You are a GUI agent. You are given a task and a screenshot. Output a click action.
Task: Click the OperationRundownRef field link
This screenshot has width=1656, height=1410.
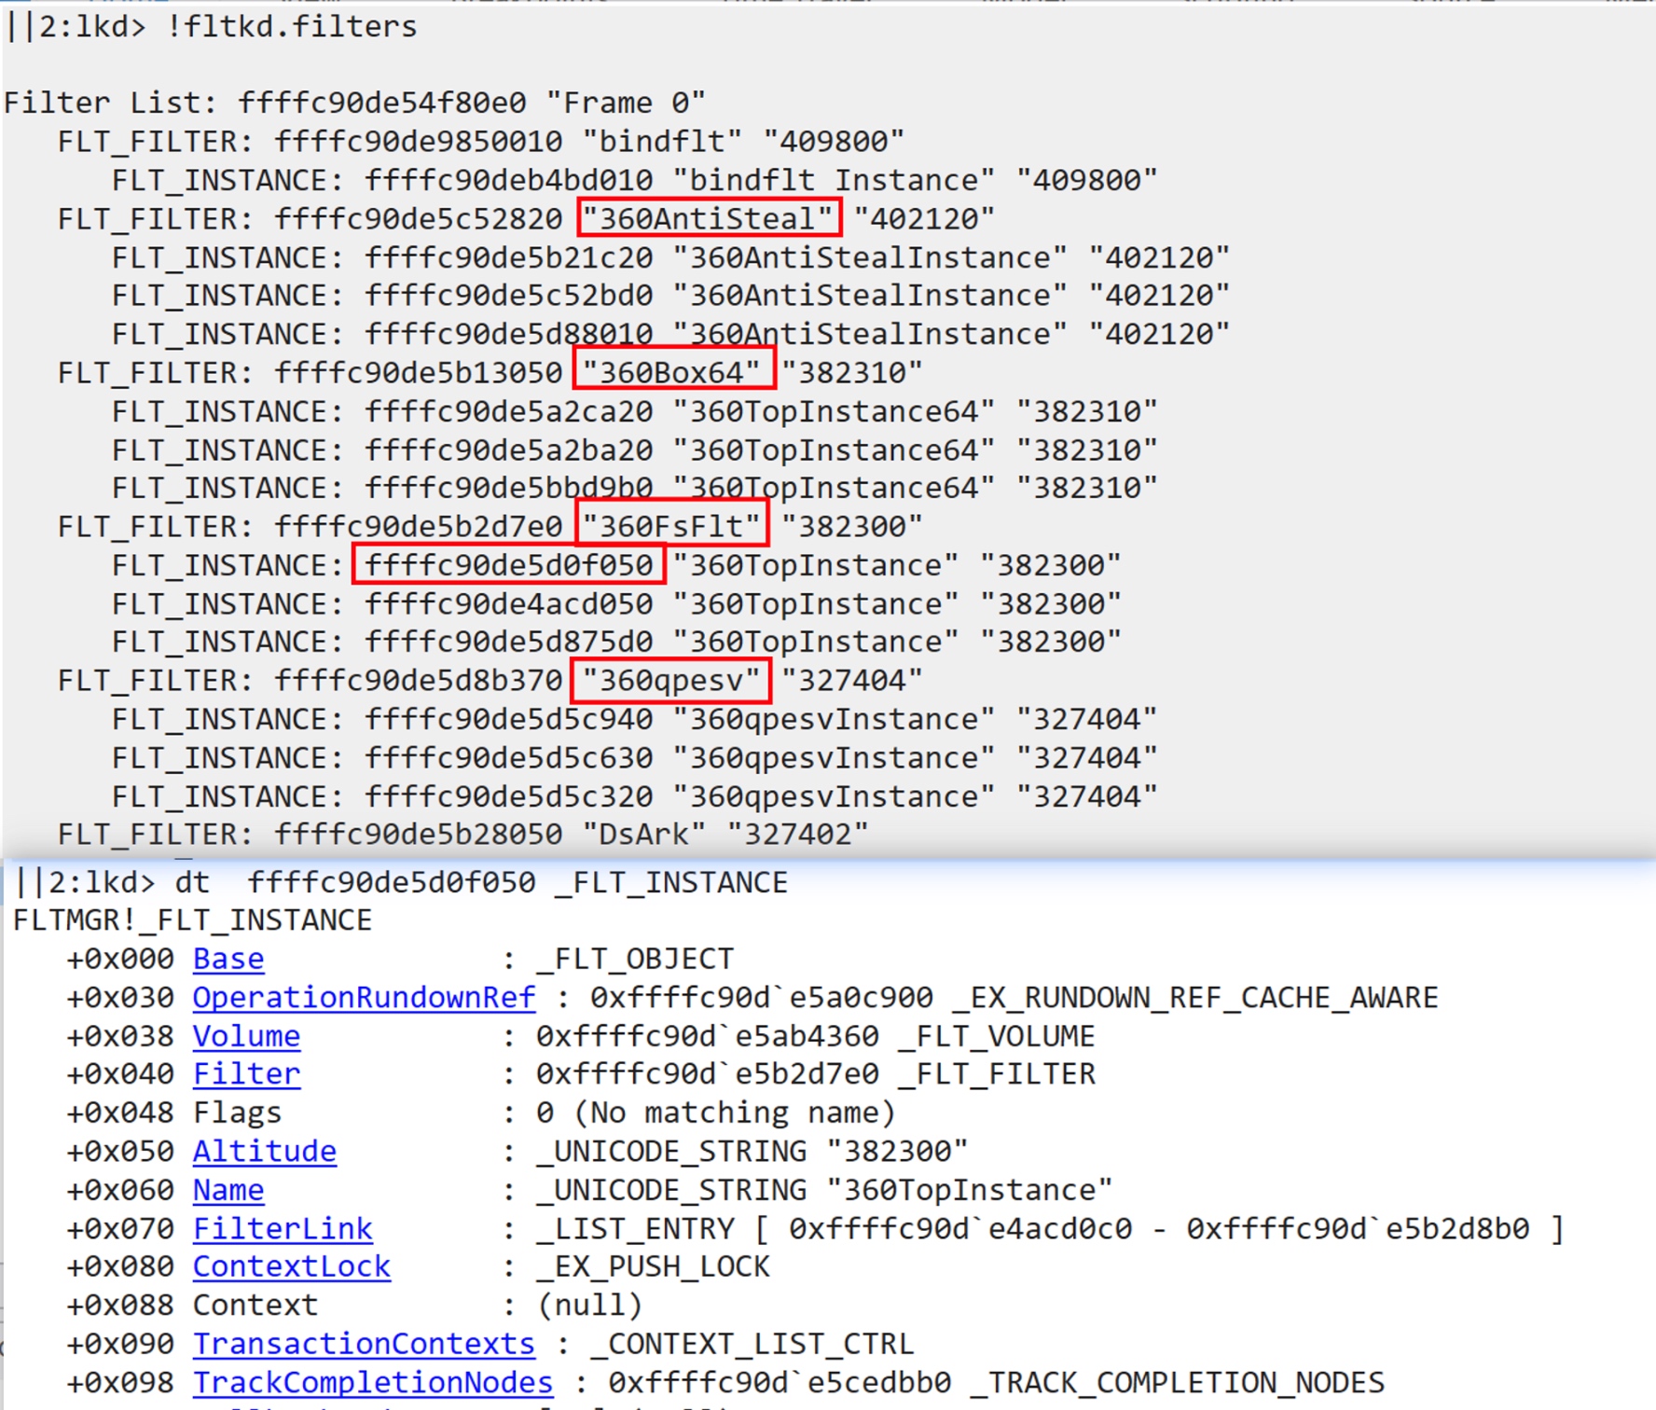[x=364, y=998]
